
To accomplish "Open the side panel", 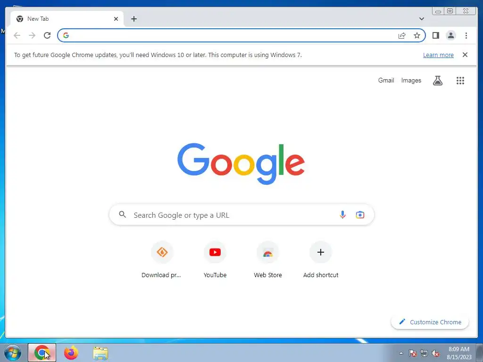I will tap(435, 35).
